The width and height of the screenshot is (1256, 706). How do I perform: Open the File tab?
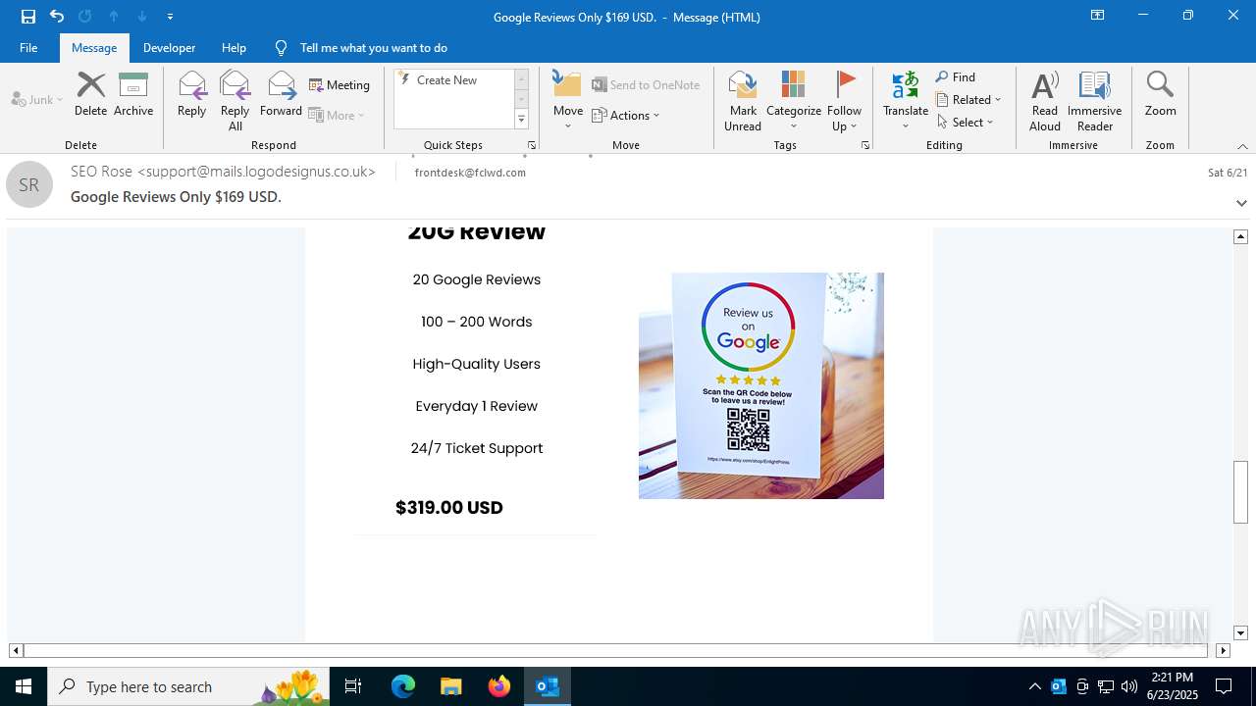28,48
